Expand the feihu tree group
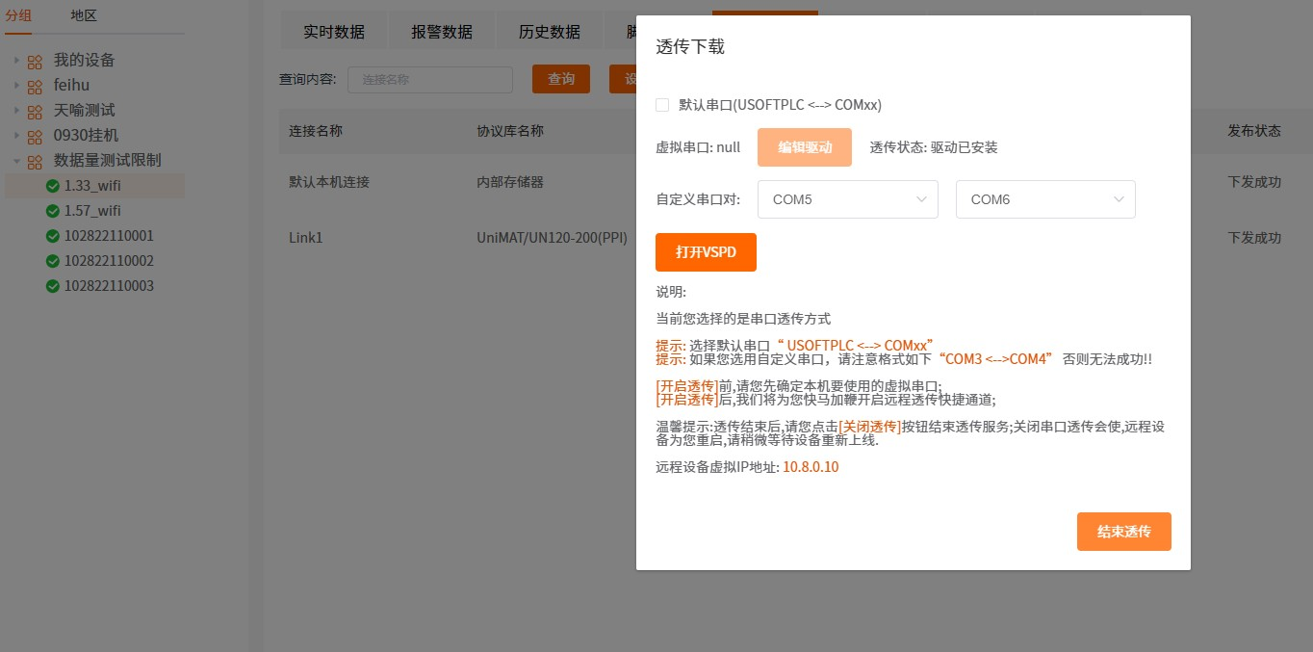Screen dimensions: 1313x652 coord(16,86)
